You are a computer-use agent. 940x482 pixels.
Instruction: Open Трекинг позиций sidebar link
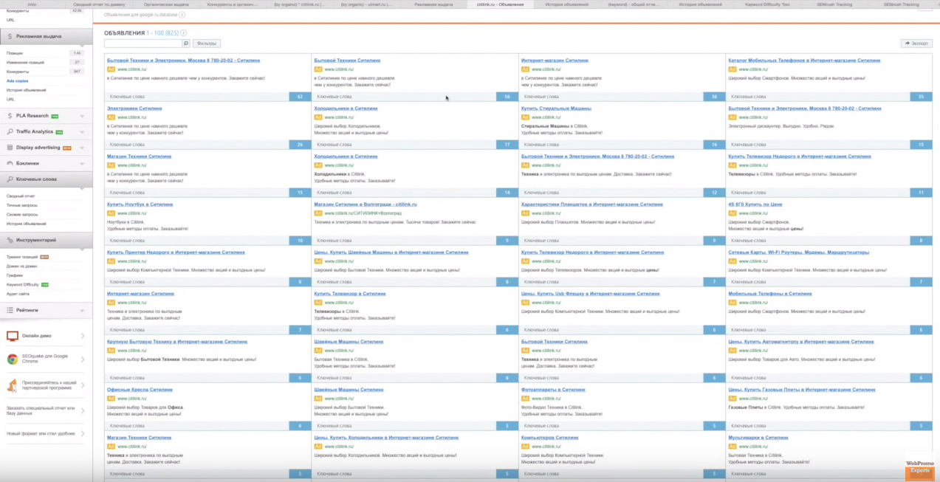(x=22, y=257)
